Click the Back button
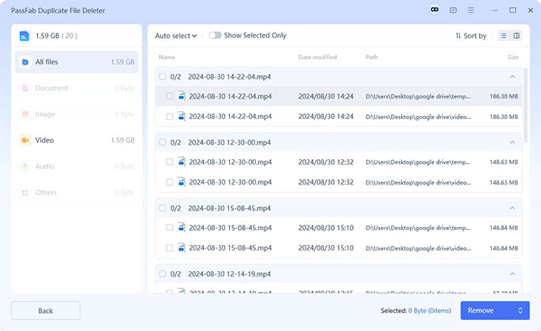Image resolution: width=541 pixels, height=331 pixels. click(x=46, y=311)
